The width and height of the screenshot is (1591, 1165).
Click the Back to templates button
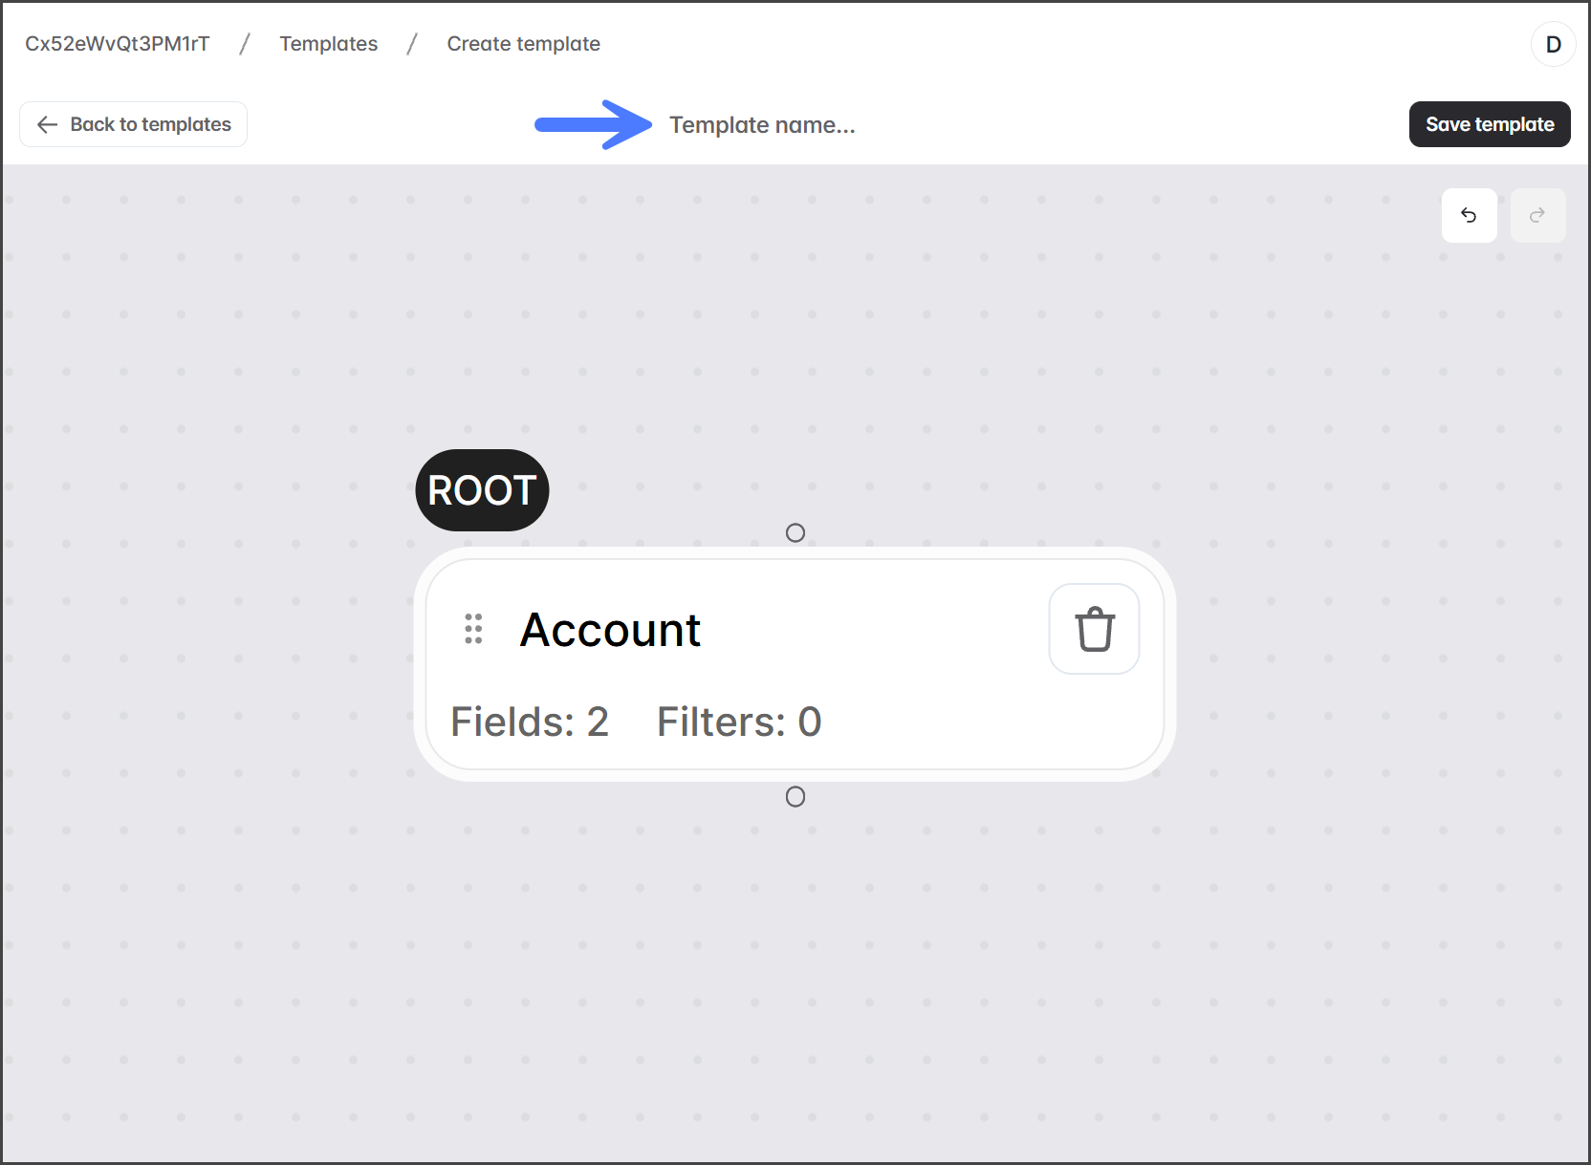point(133,124)
